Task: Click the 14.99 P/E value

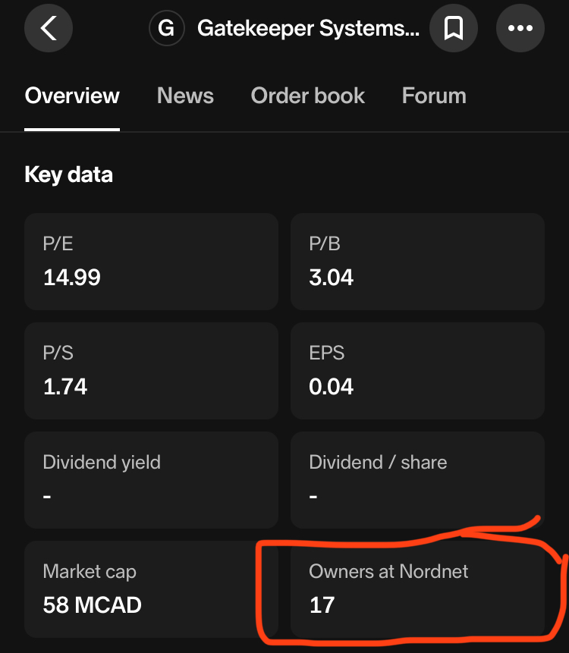Action: [72, 278]
